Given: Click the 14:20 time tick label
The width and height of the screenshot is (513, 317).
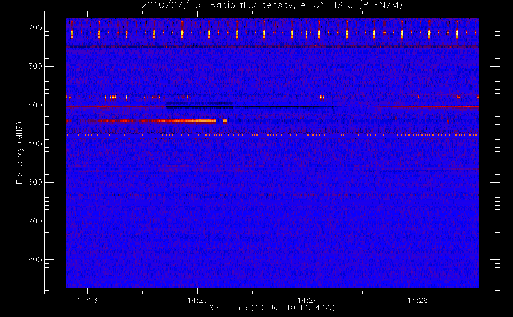Looking at the screenshot, I should click(x=198, y=300).
